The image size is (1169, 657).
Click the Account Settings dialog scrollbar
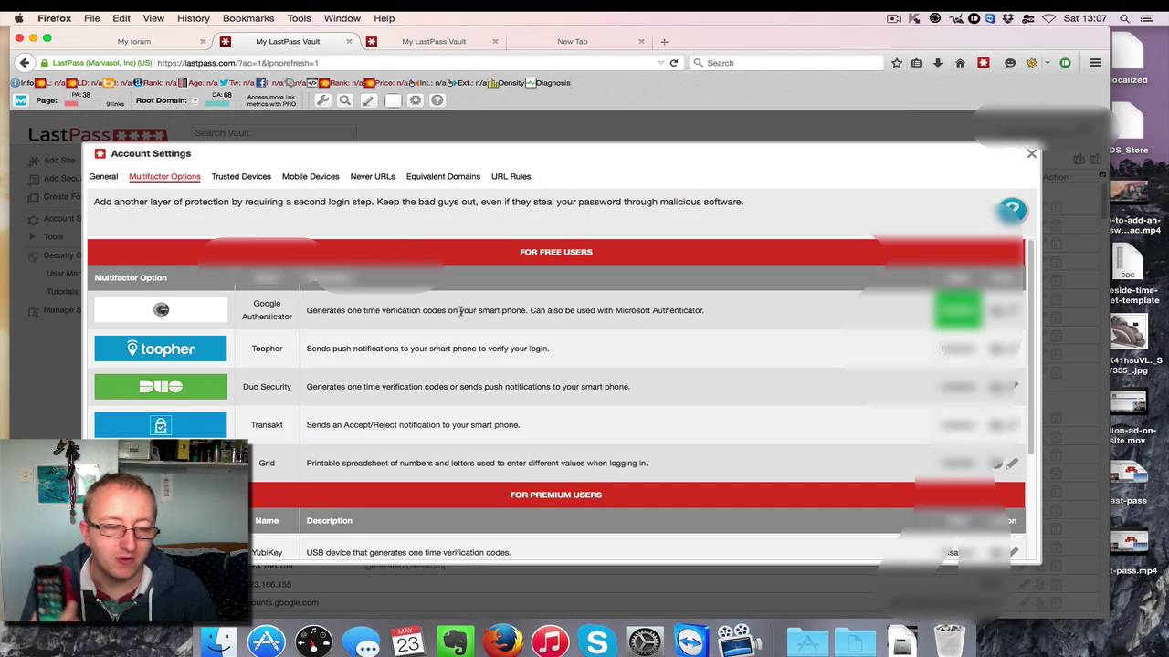[x=1032, y=347]
